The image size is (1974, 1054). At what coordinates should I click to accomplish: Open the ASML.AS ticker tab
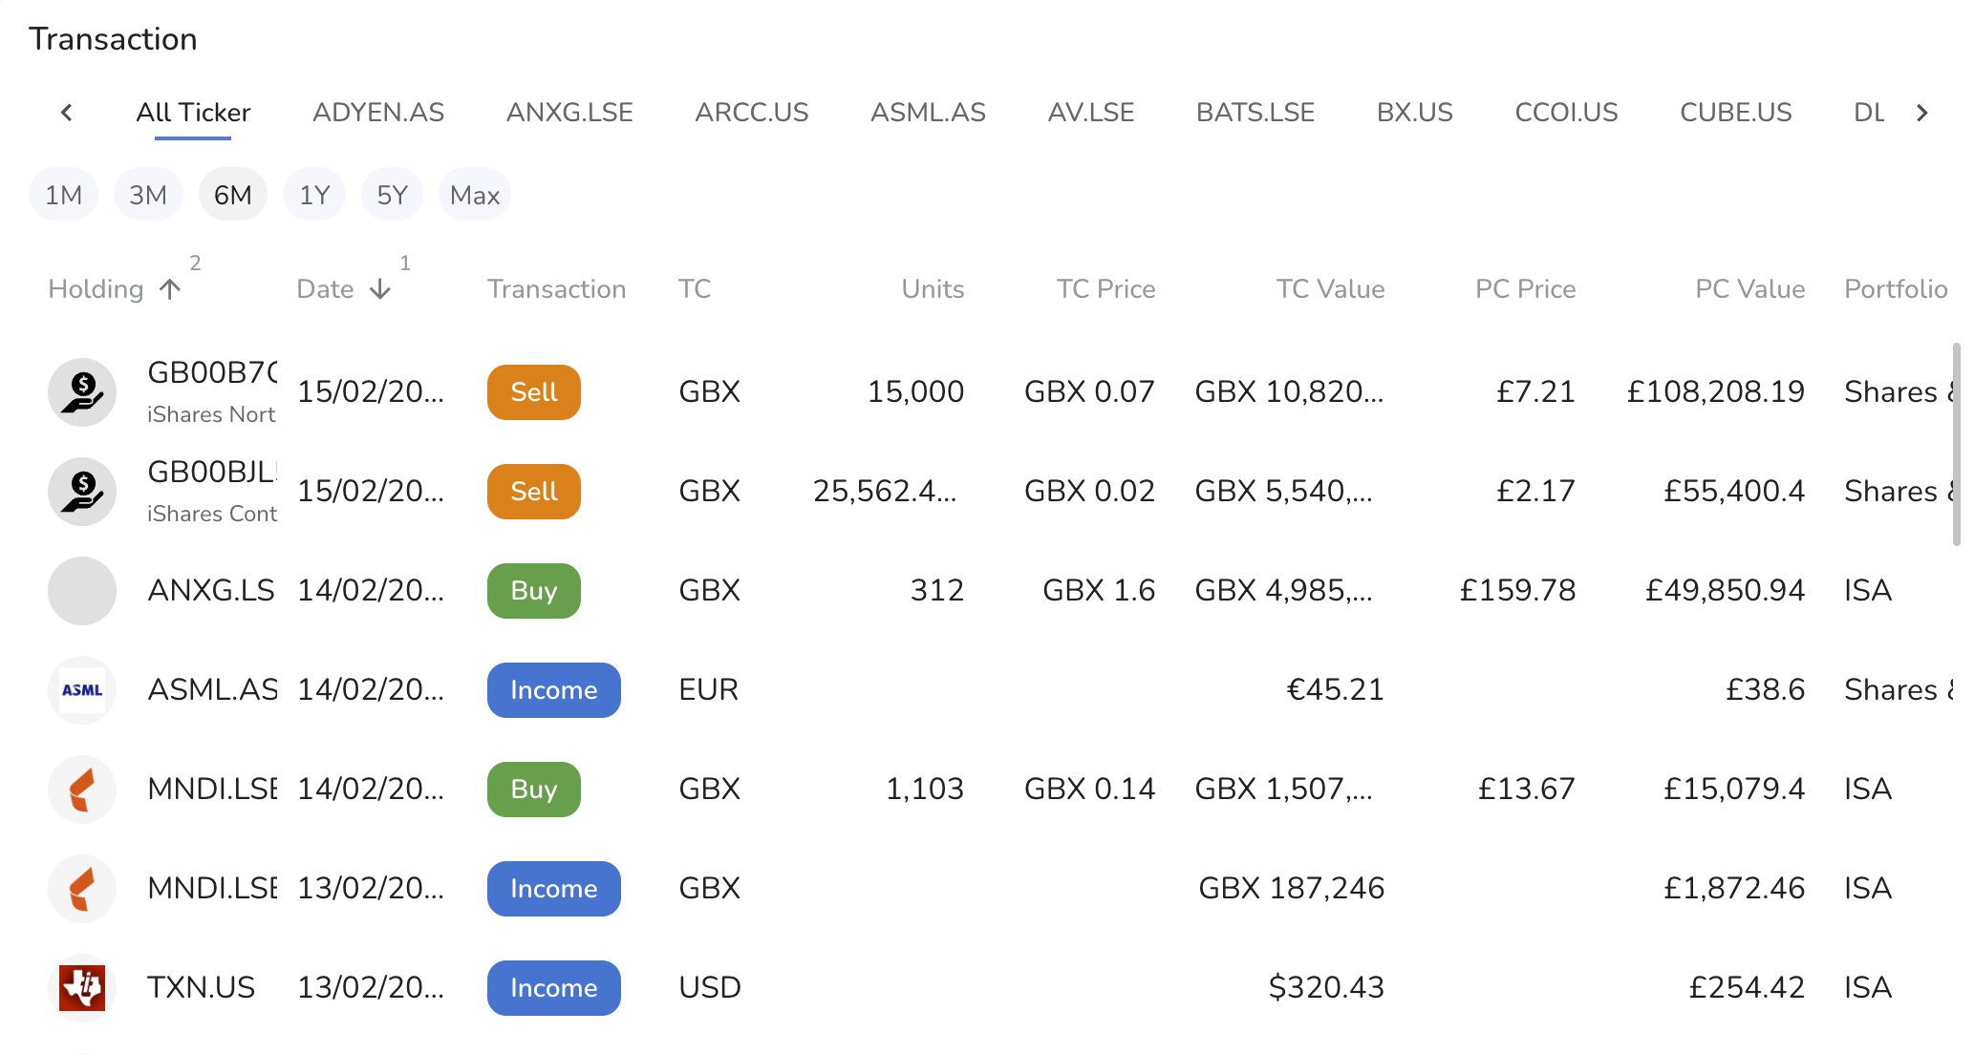928,113
